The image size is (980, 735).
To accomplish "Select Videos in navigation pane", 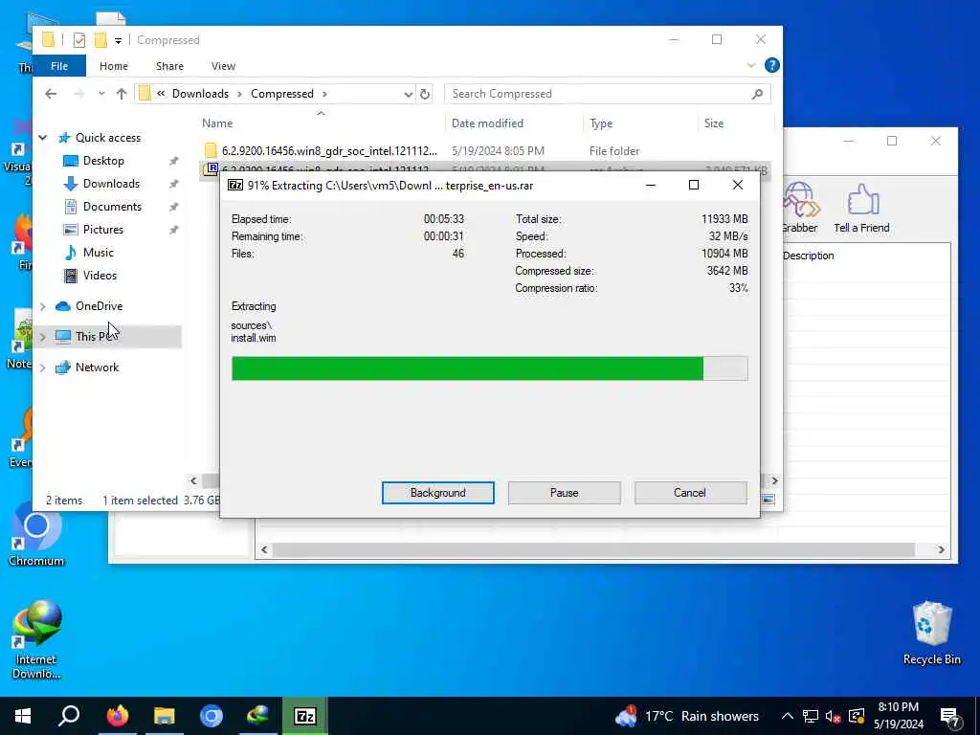I will click(x=100, y=276).
